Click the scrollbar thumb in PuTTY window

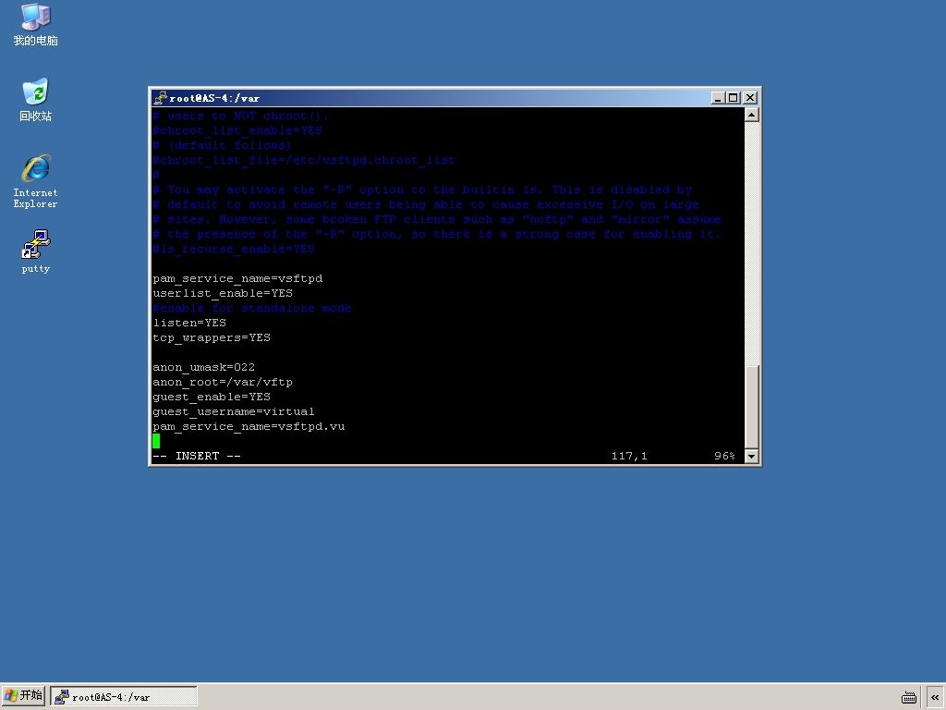point(751,407)
